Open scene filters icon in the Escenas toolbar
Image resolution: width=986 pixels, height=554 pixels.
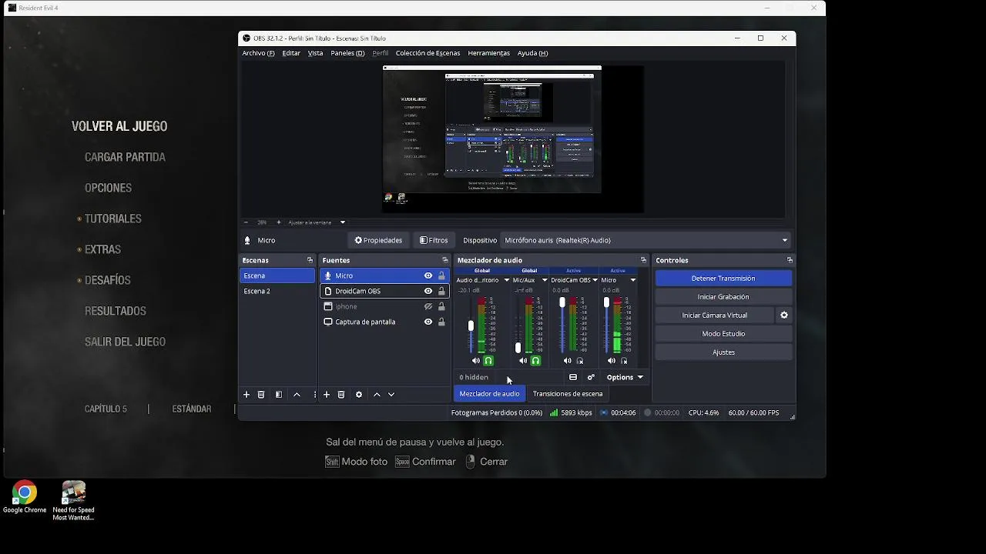279,395
